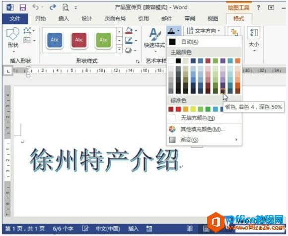Viewport: 288px width, 236px height.
Task: Apply the green Abc shape style
Action: click(103, 40)
